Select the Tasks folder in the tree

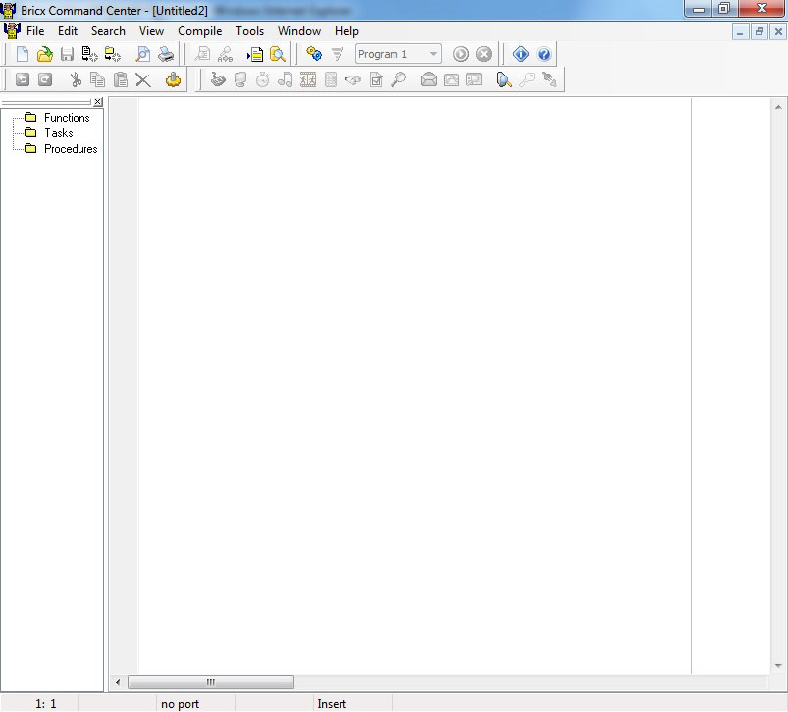[58, 133]
